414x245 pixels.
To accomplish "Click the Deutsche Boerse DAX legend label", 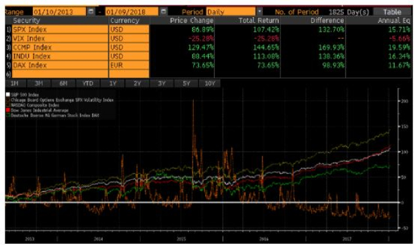I will point(55,115).
